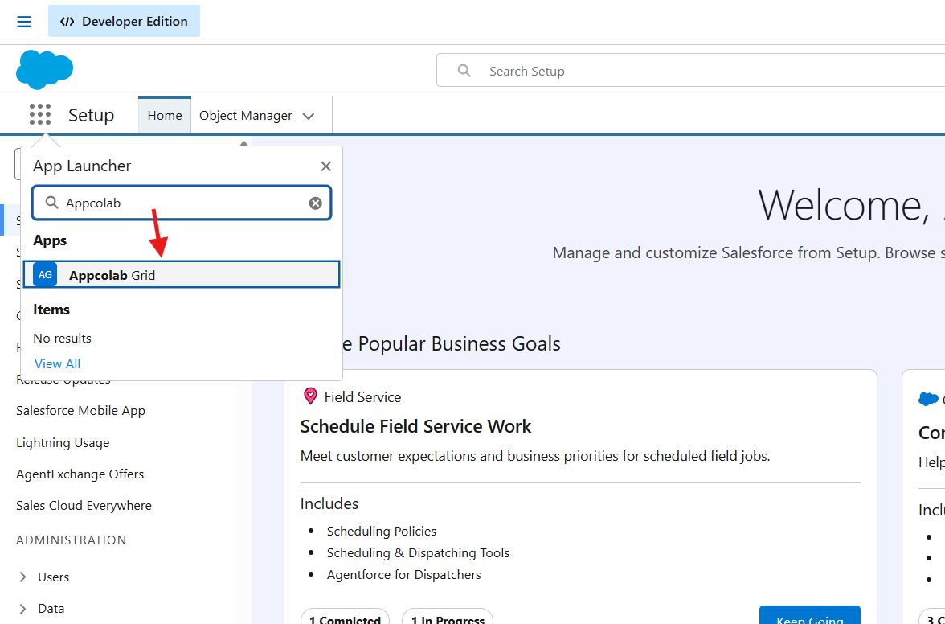
Task: Click the 1 Completed badge
Action: (345, 617)
